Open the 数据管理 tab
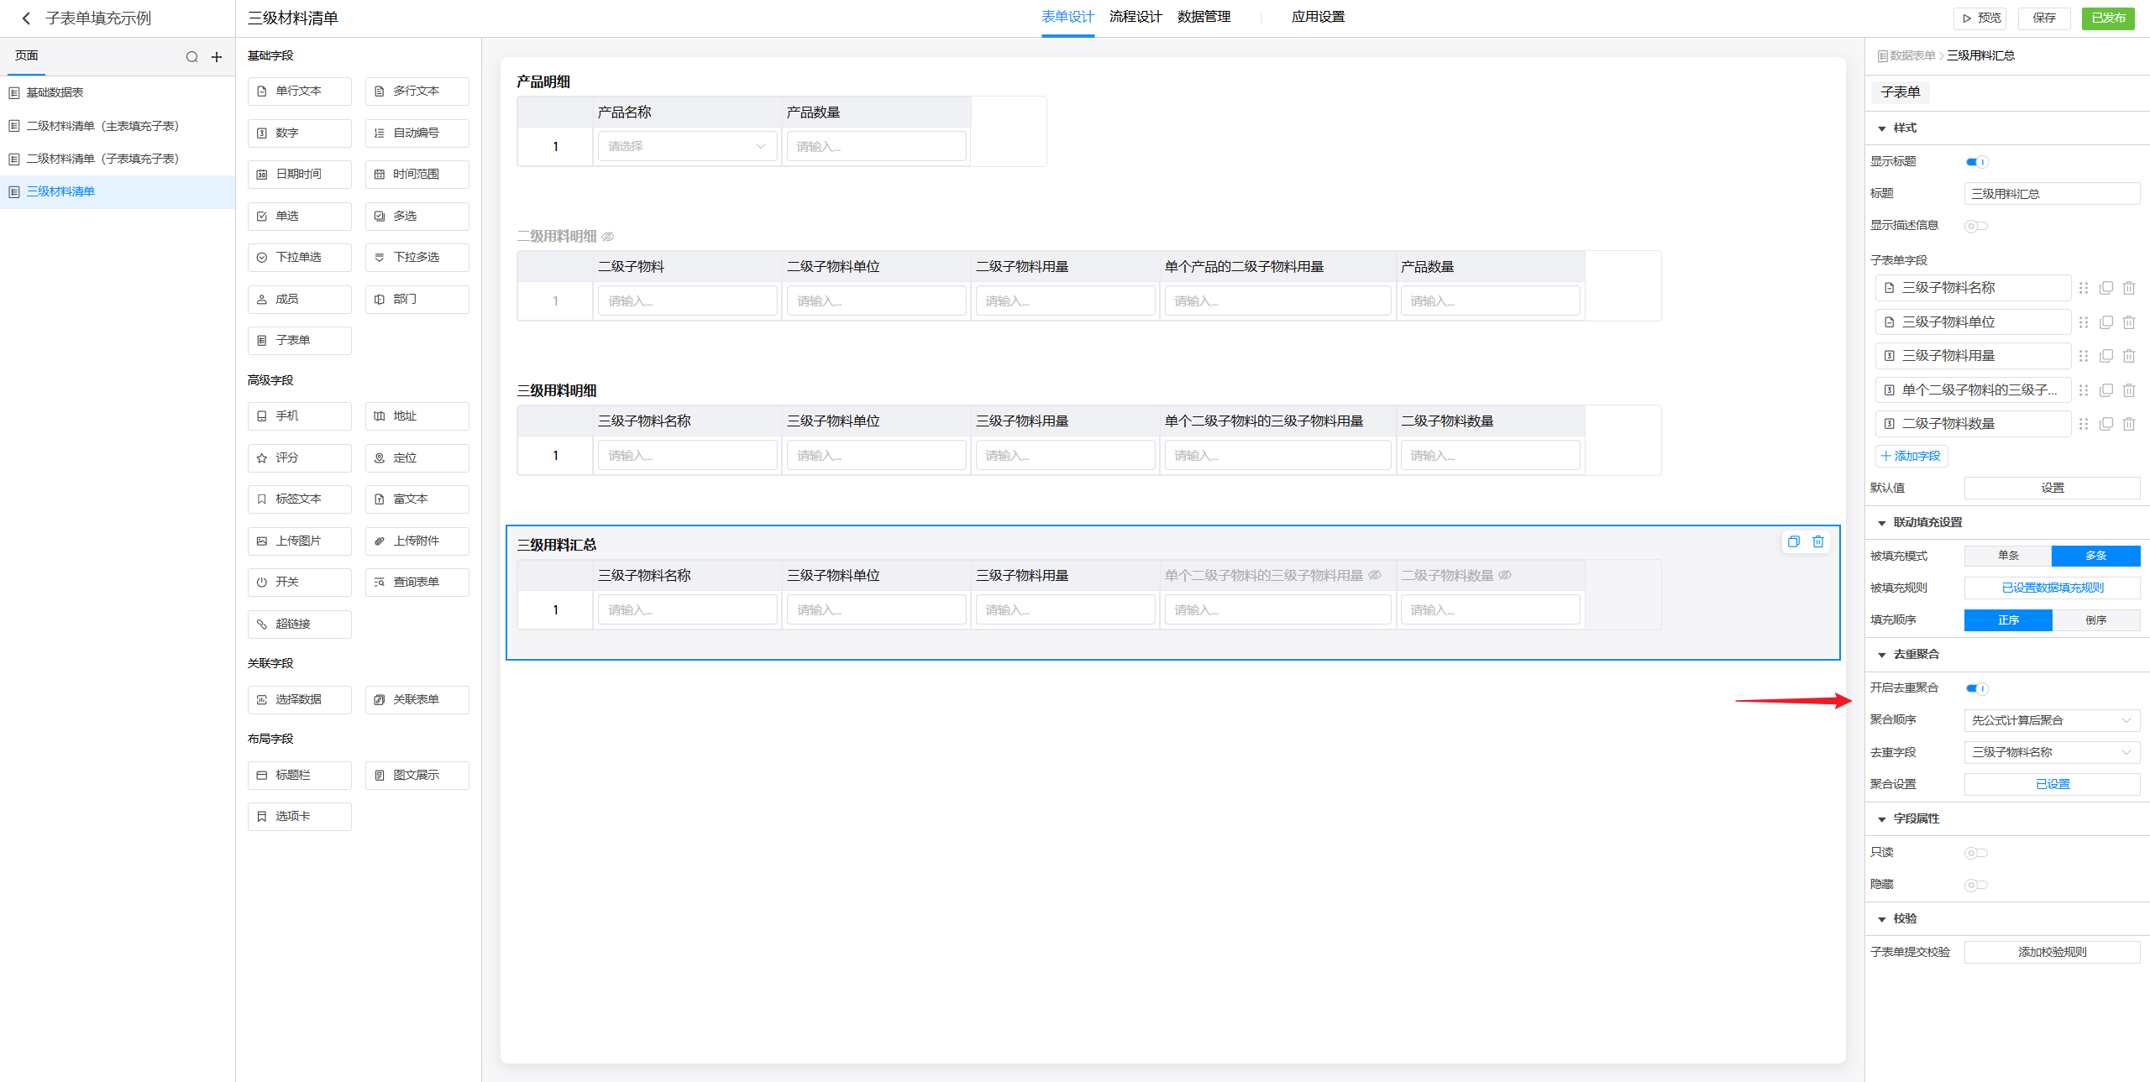 (x=1203, y=17)
